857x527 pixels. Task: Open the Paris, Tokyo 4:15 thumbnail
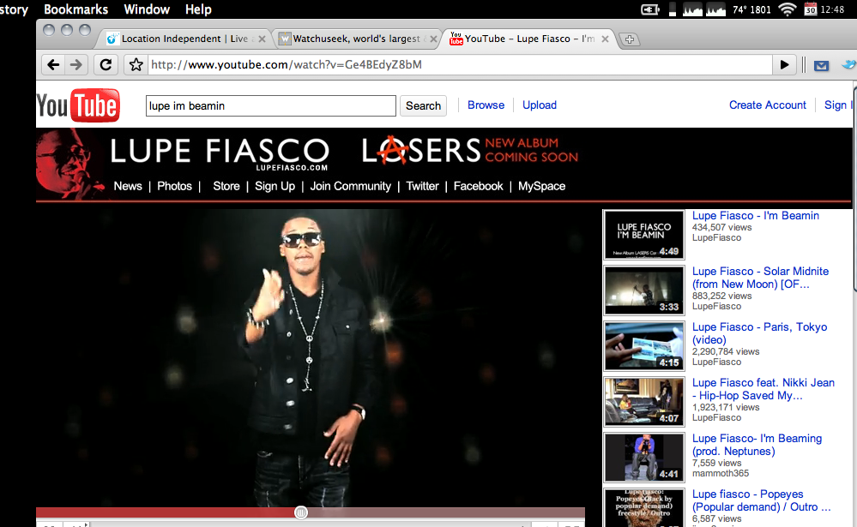click(644, 346)
